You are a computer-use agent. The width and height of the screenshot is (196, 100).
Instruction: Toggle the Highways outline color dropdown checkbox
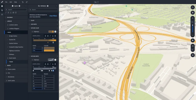55,32
